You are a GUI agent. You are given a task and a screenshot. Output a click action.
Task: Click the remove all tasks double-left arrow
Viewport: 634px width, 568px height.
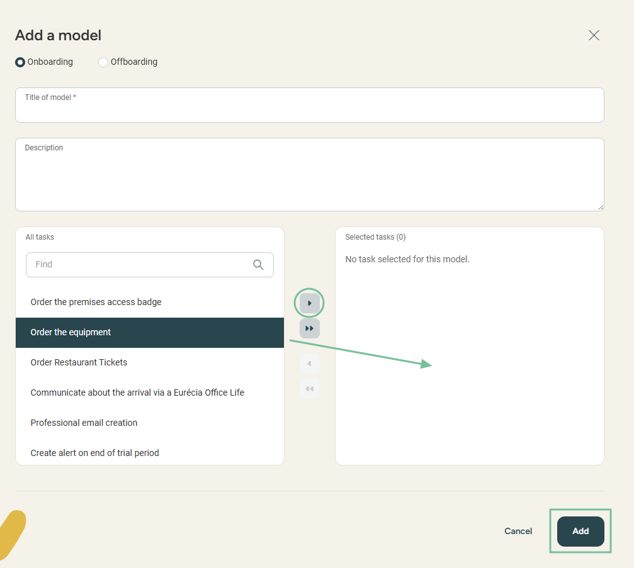point(309,389)
